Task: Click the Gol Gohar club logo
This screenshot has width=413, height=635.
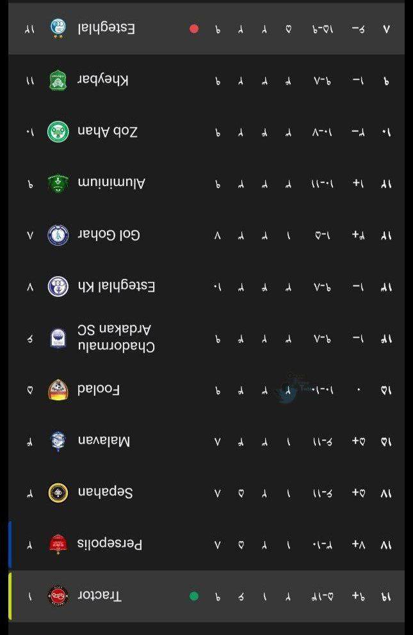Action: pyautogui.click(x=58, y=235)
